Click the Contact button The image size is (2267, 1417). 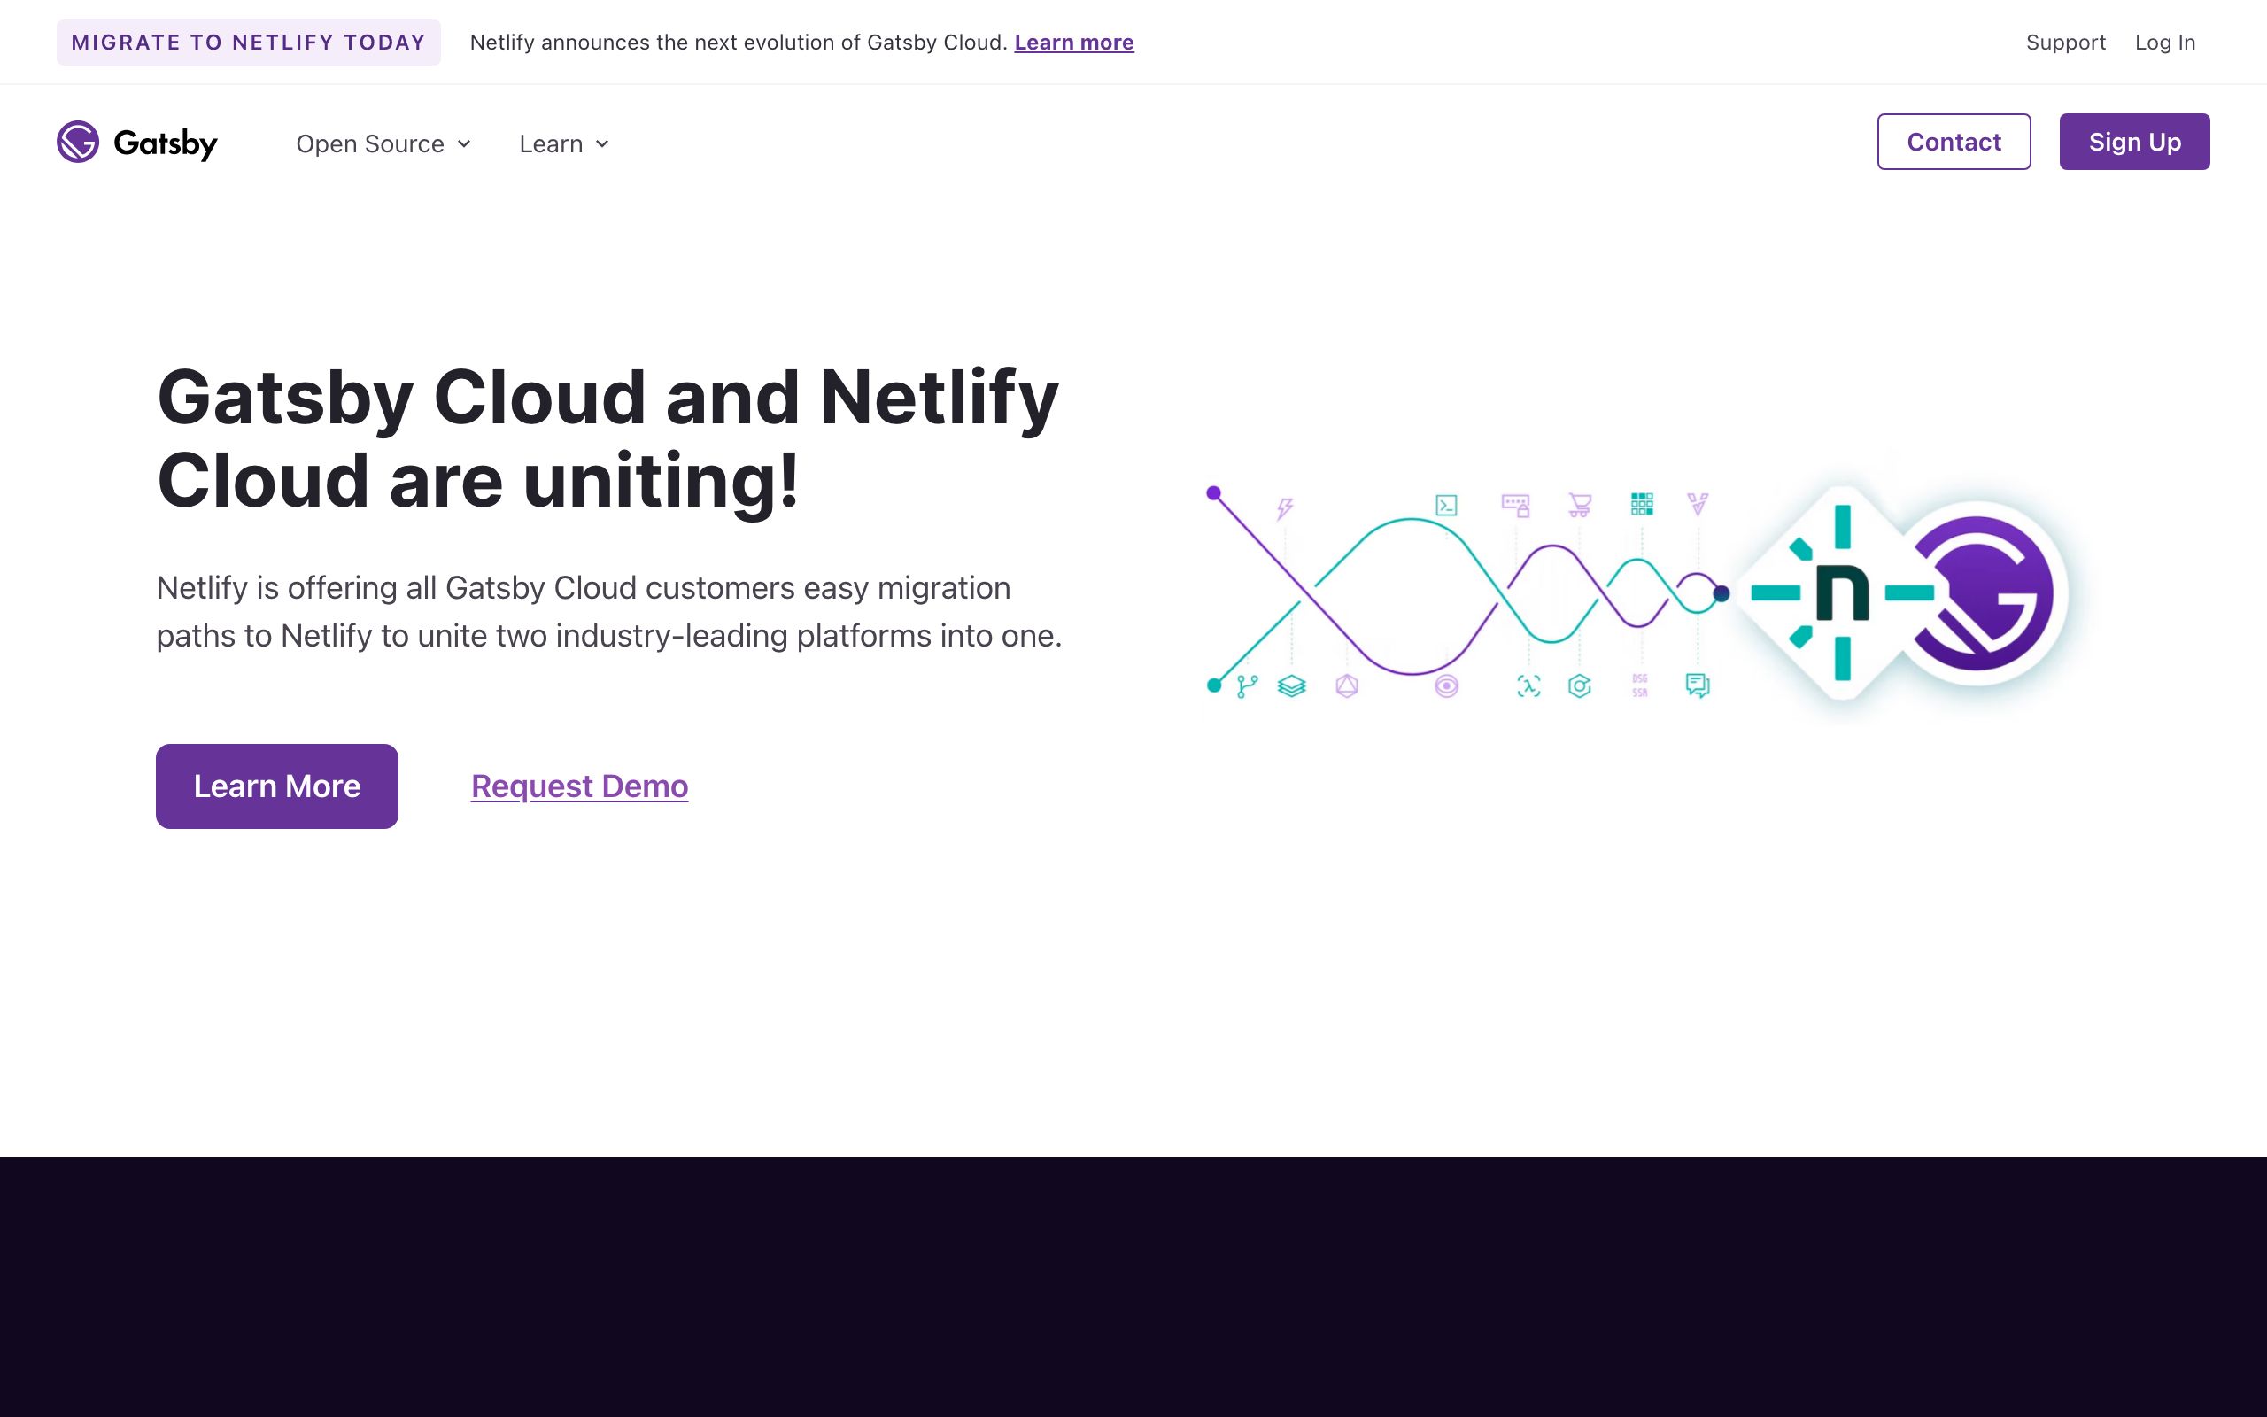pos(1954,142)
